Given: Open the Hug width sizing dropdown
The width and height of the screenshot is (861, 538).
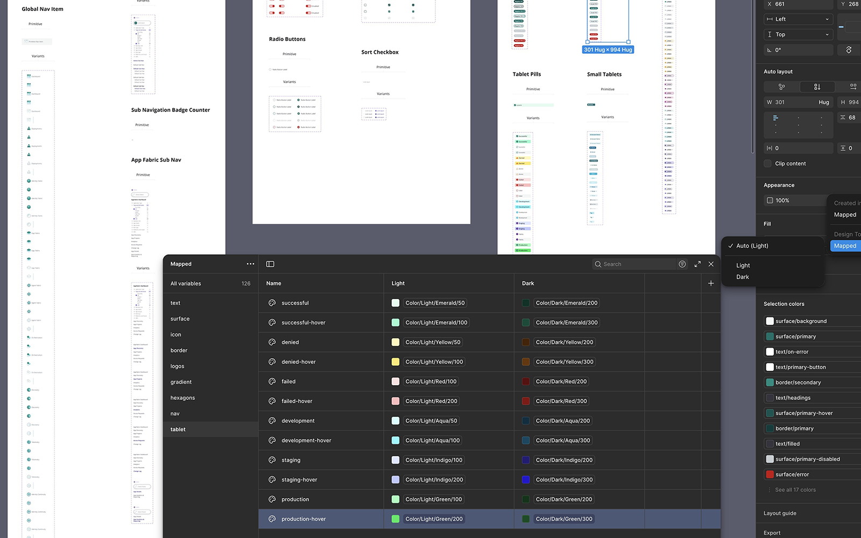Looking at the screenshot, I should 823,102.
